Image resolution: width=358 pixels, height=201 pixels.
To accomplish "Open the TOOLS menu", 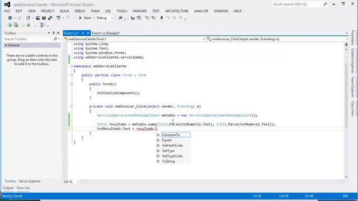I will pos(122,11).
